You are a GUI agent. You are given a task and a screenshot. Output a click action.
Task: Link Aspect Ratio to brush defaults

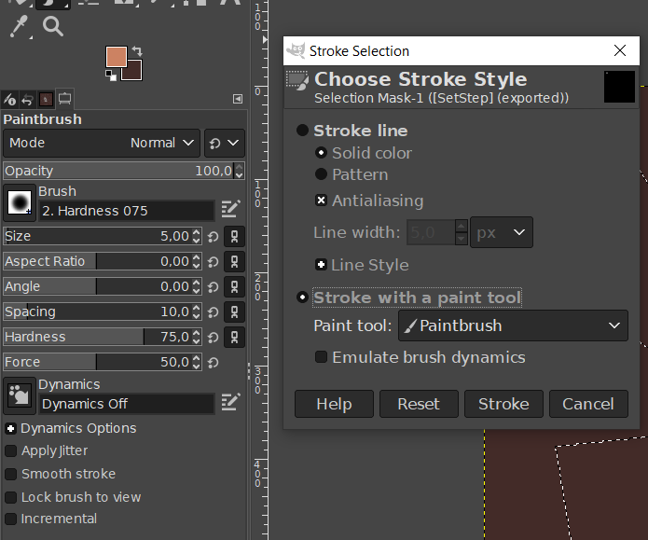pos(234,262)
